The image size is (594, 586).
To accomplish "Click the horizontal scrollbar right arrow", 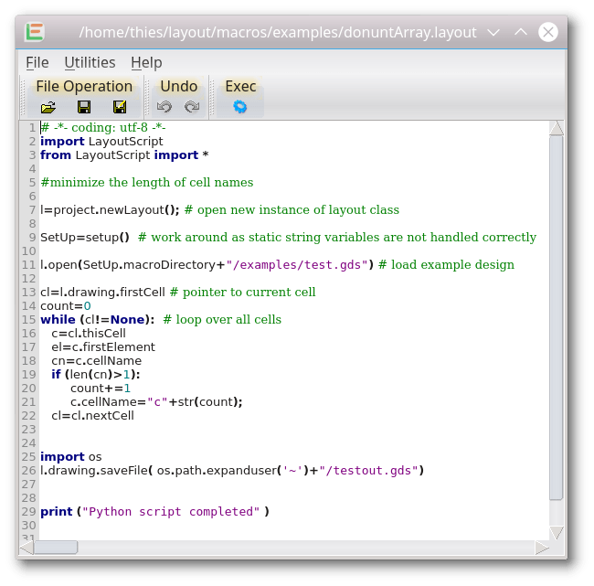I will coord(542,548).
